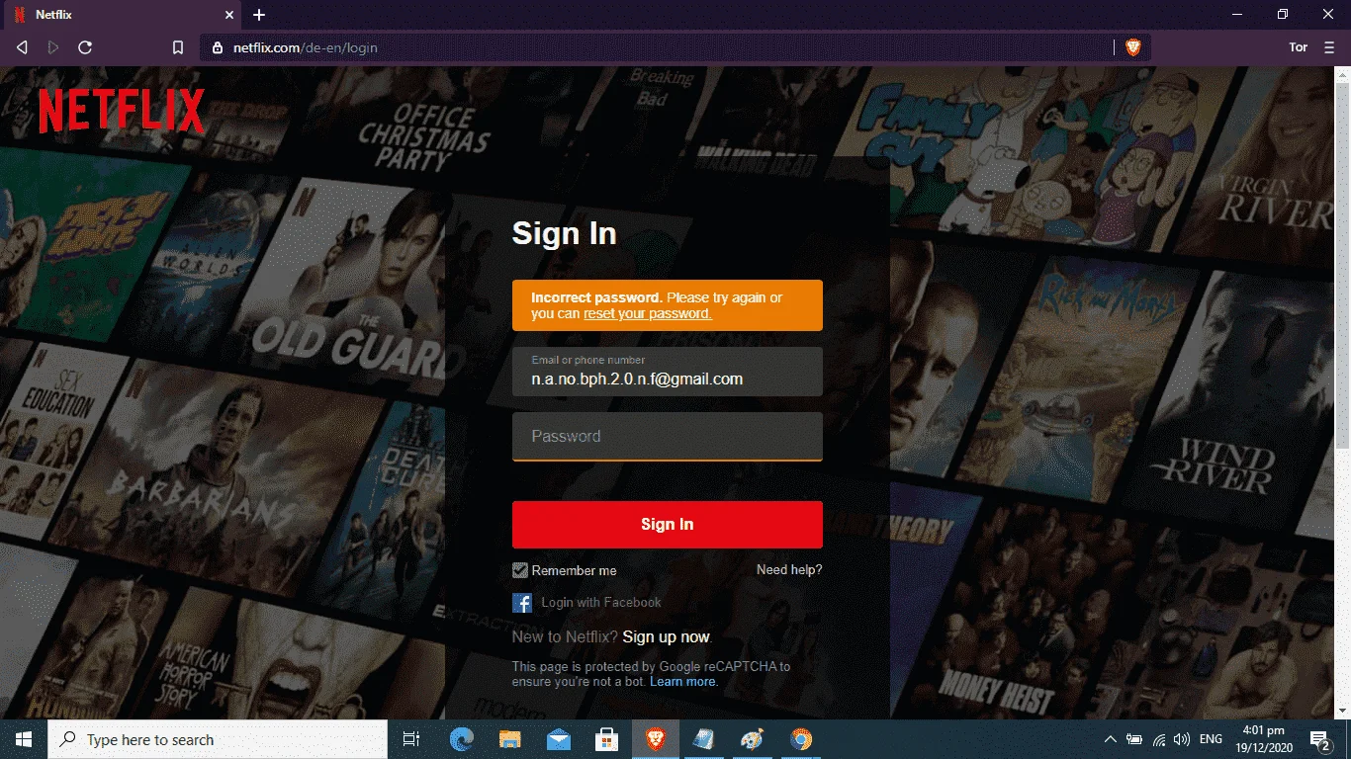Click the red Sign In button
Image resolution: width=1351 pixels, height=759 pixels.
tap(668, 525)
